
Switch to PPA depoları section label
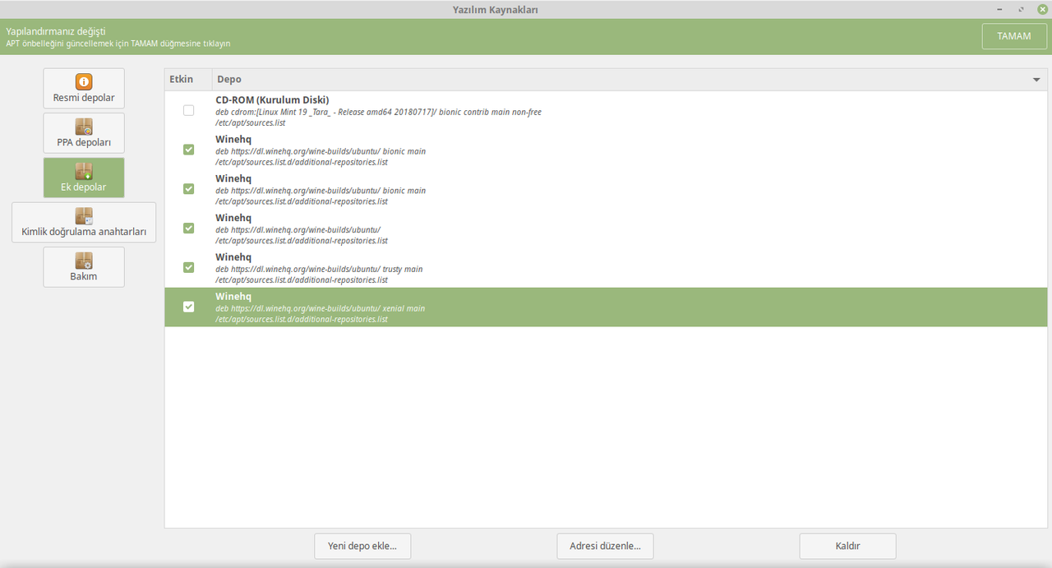(x=84, y=142)
